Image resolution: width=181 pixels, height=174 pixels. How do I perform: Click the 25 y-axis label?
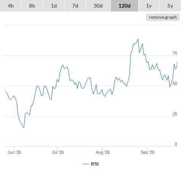tap(175, 114)
